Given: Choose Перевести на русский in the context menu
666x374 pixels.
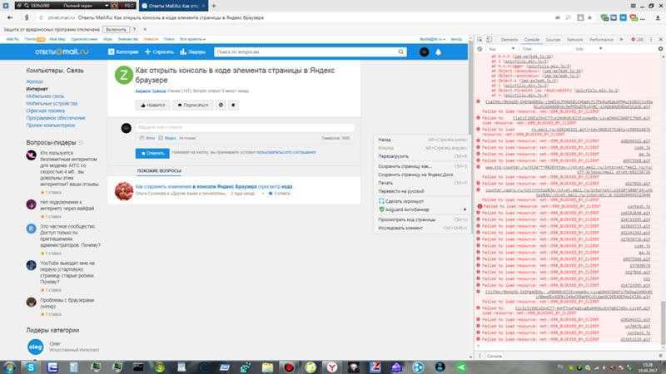Looking at the screenshot, I should (x=422, y=191).
